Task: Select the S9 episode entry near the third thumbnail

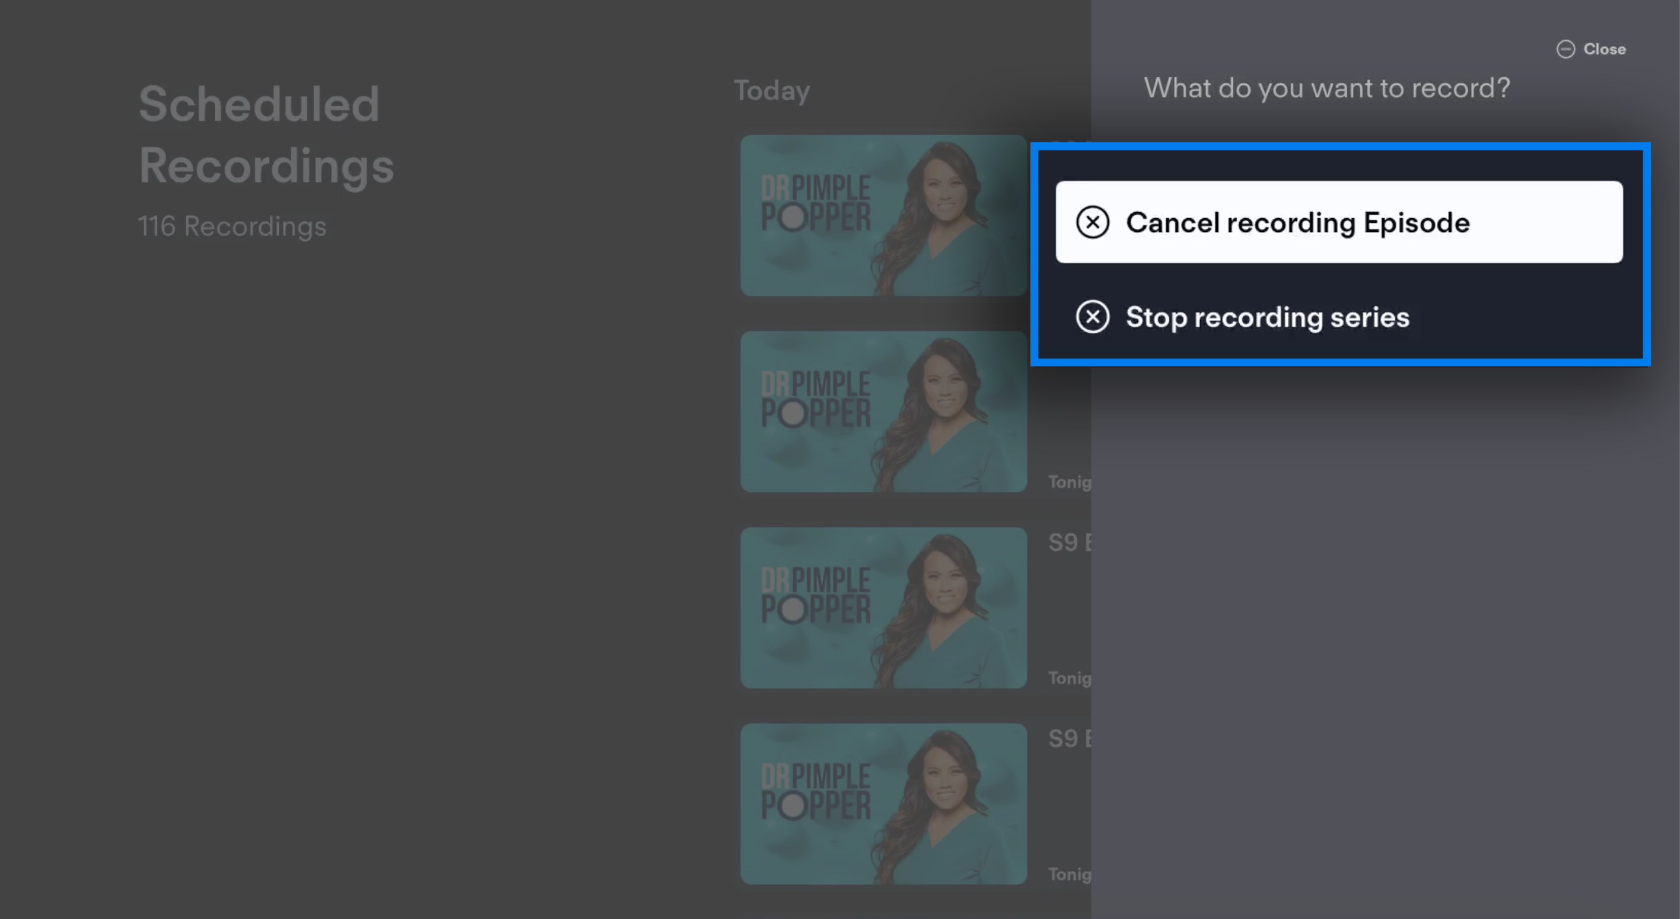Action: click(1069, 542)
